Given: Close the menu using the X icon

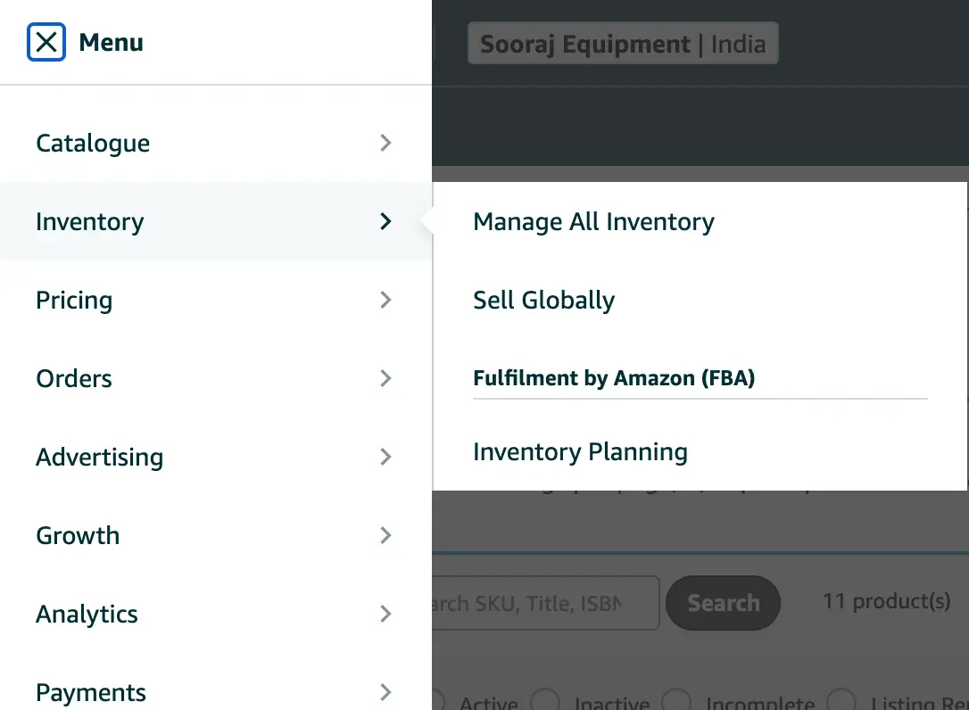Looking at the screenshot, I should point(46,42).
